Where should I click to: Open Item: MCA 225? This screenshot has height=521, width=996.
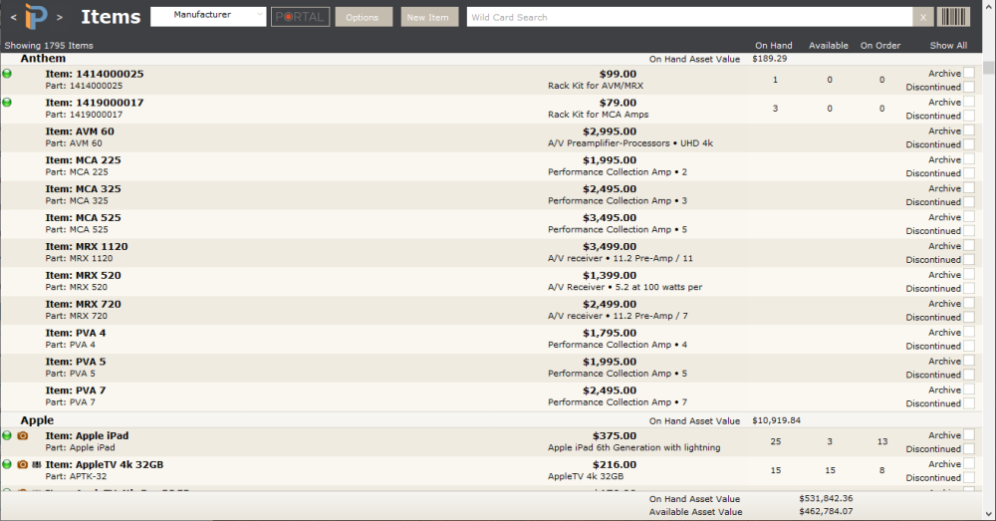pyautogui.click(x=83, y=160)
